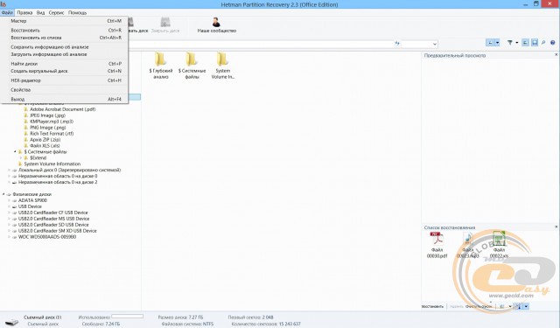The width and height of the screenshot is (560, 328).
Task: Select Файл XLS (.xls) tree folder
Action: pos(45,146)
